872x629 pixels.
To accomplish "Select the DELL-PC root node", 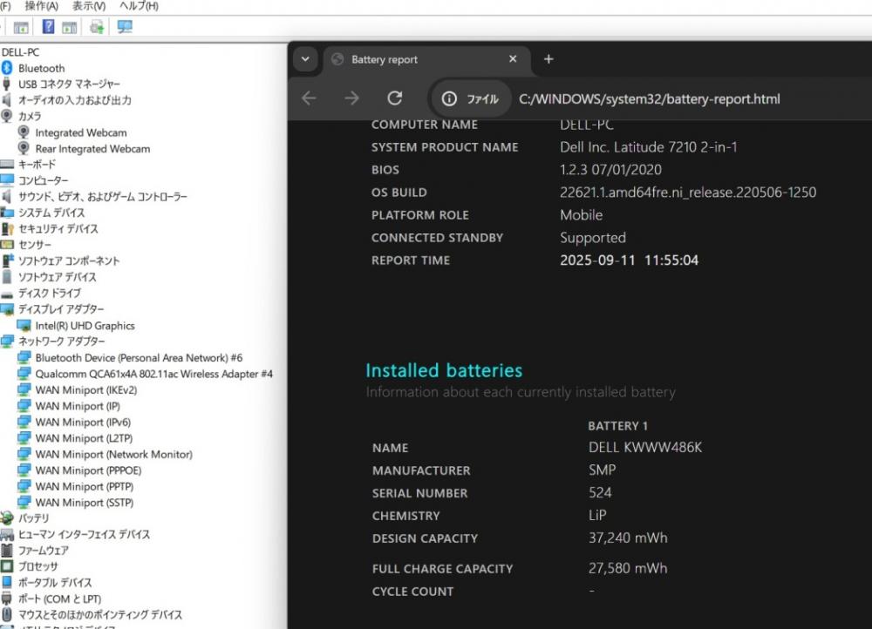I will pyautogui.click(x=21, y=52).
